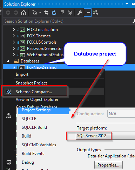Expand the WebEndpointStatus project node
Screen dimensions: 135x170
[14, 55]
